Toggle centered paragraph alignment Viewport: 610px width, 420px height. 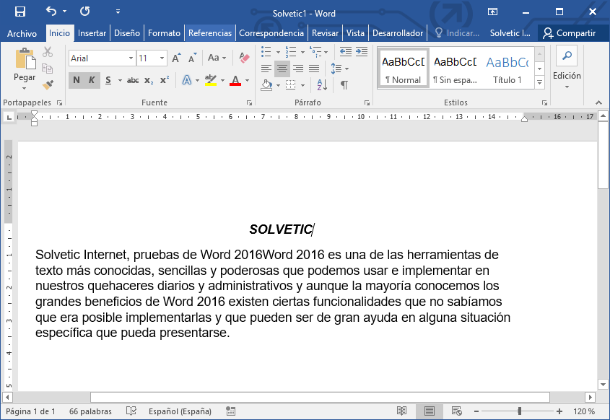pyautogui.click(x=282, y=69)
